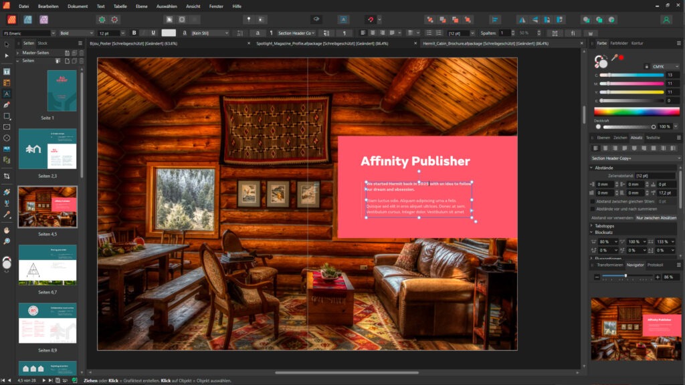Select the Seite 1 page thumbnail
The image size is (685, 385).
click(x=62, y=91)
